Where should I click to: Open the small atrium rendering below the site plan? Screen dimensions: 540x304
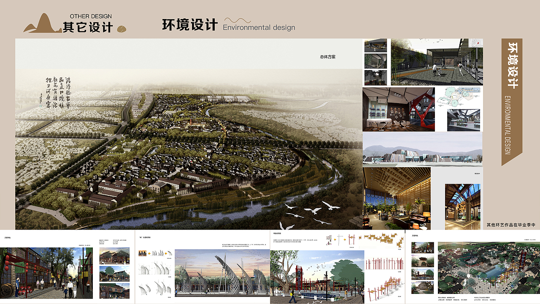click(x=463, y=120)
